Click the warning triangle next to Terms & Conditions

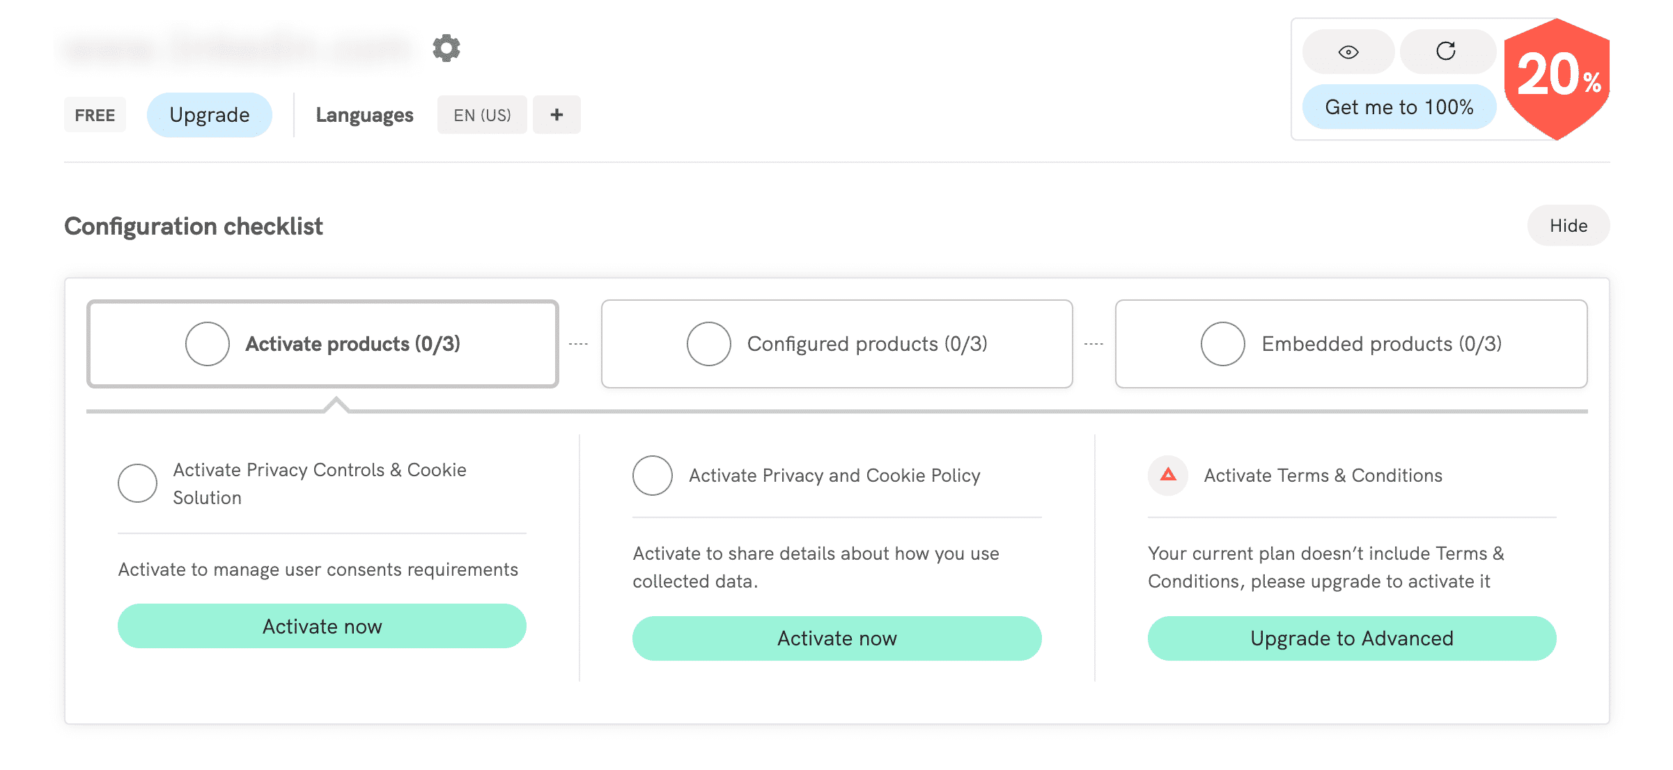click(1167, 476)
